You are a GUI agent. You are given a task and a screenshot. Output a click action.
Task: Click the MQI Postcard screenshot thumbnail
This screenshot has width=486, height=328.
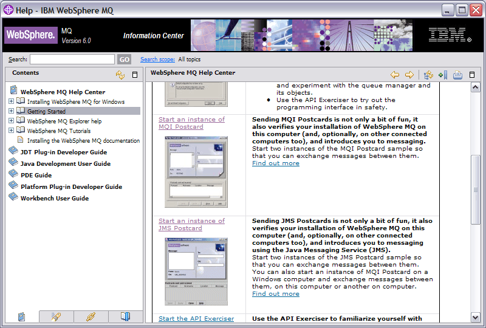(x=196, y=172)
